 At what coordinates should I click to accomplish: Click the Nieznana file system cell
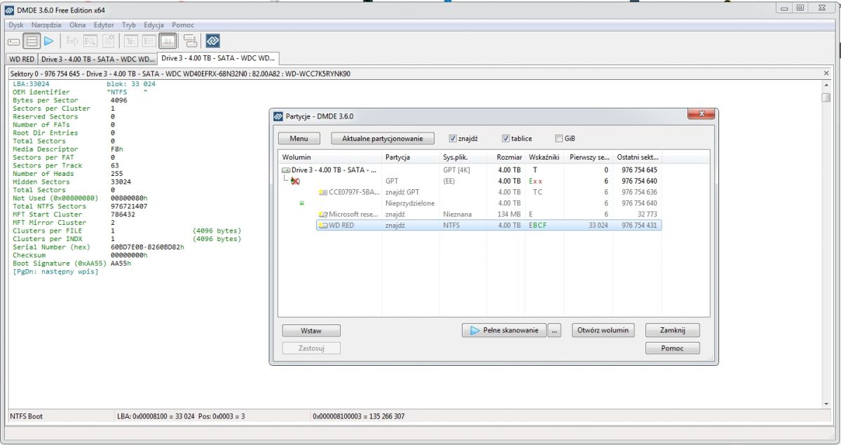tap(458, 214)
